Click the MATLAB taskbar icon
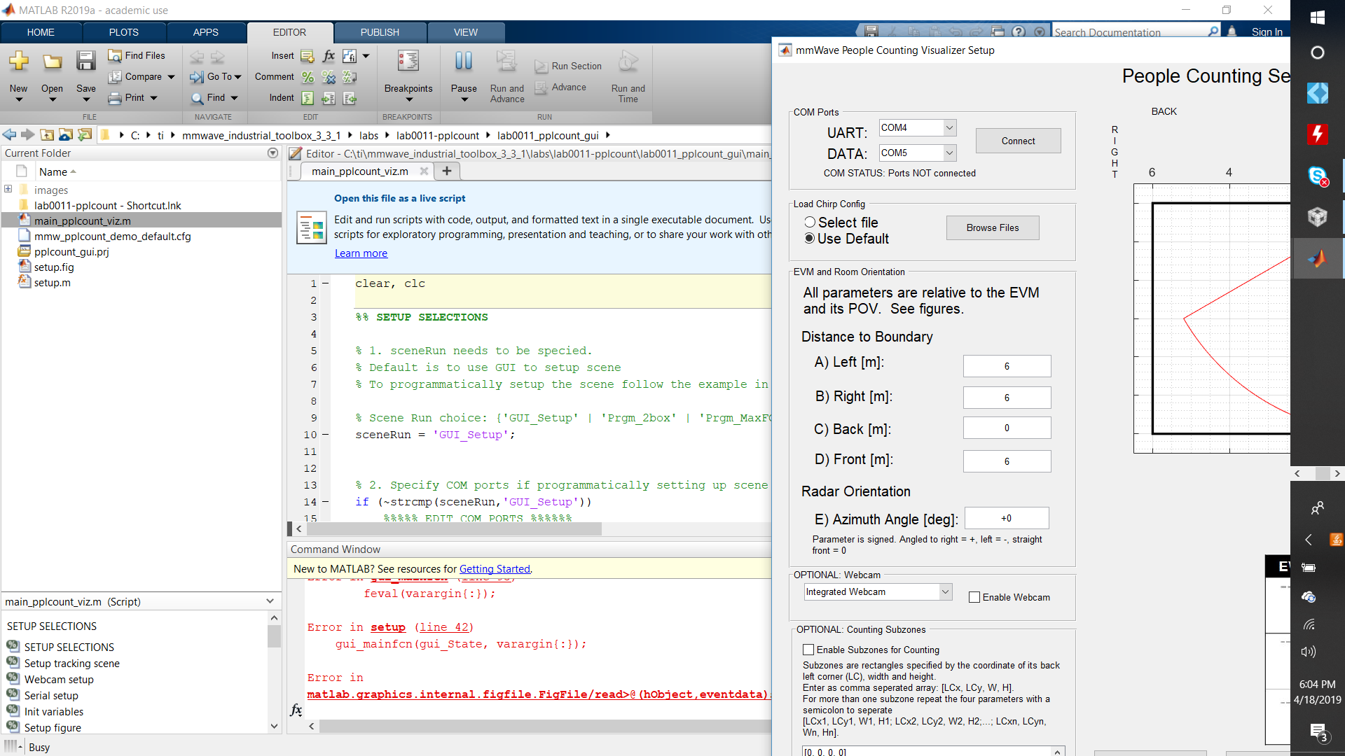Screen dimensions: 1345x756 [x=1317, y=258]
